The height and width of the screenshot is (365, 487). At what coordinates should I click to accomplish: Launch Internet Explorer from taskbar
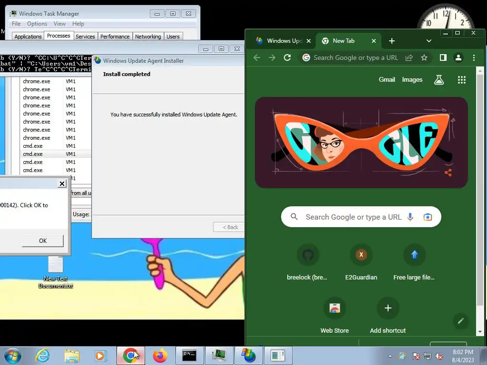(x=42, y=355)
